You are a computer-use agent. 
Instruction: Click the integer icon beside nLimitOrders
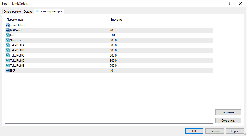[x=7, y=25]
